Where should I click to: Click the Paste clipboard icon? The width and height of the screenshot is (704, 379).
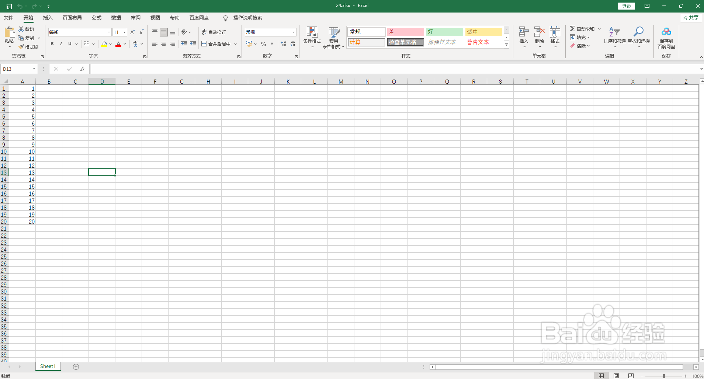[x=9, y=32]
